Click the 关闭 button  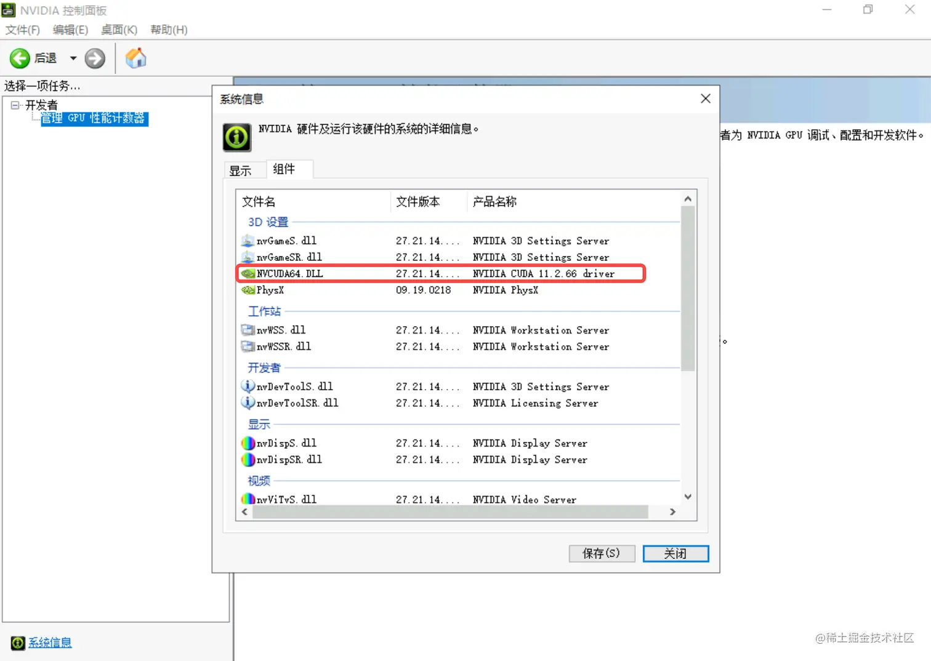click(x=675, y=553)
